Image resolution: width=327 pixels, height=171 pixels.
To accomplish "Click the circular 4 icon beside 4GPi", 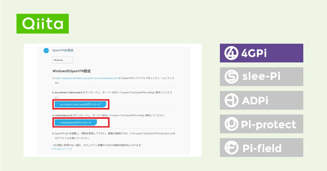I will tap(231, 53).
